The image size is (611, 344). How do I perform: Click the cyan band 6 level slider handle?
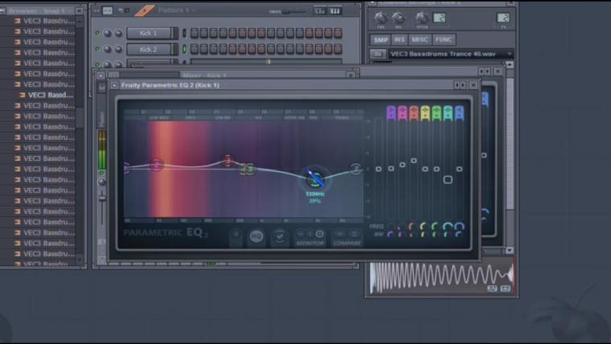click(x=448, y=179)
